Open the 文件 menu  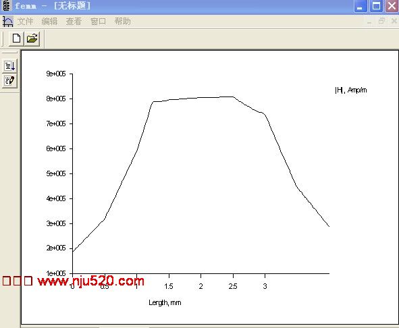(25, 22)
